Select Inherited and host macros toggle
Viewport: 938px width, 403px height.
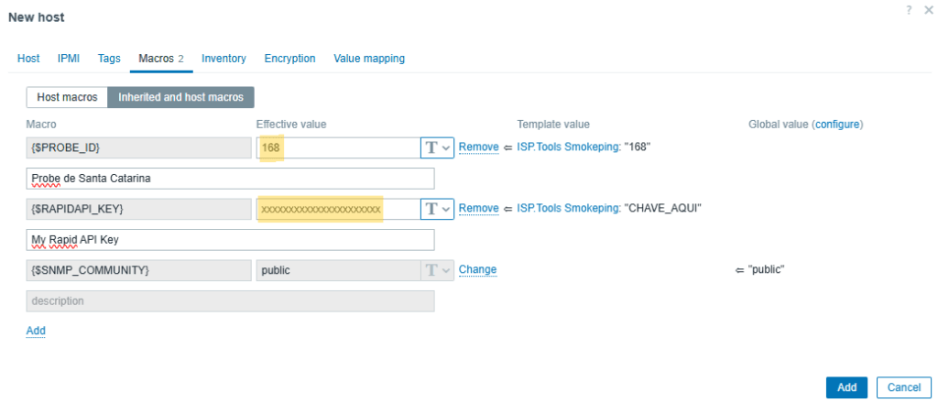click(180, 97)
